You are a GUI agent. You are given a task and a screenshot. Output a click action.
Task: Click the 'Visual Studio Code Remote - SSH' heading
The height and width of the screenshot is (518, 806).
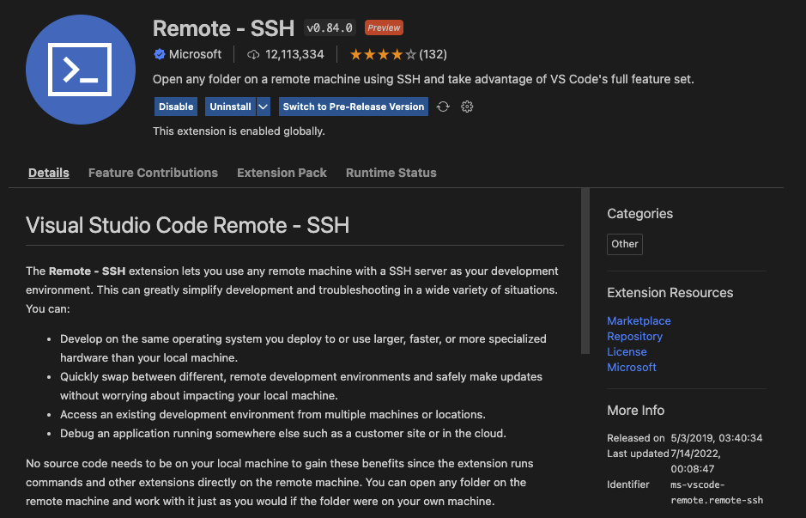click(188, 225)
